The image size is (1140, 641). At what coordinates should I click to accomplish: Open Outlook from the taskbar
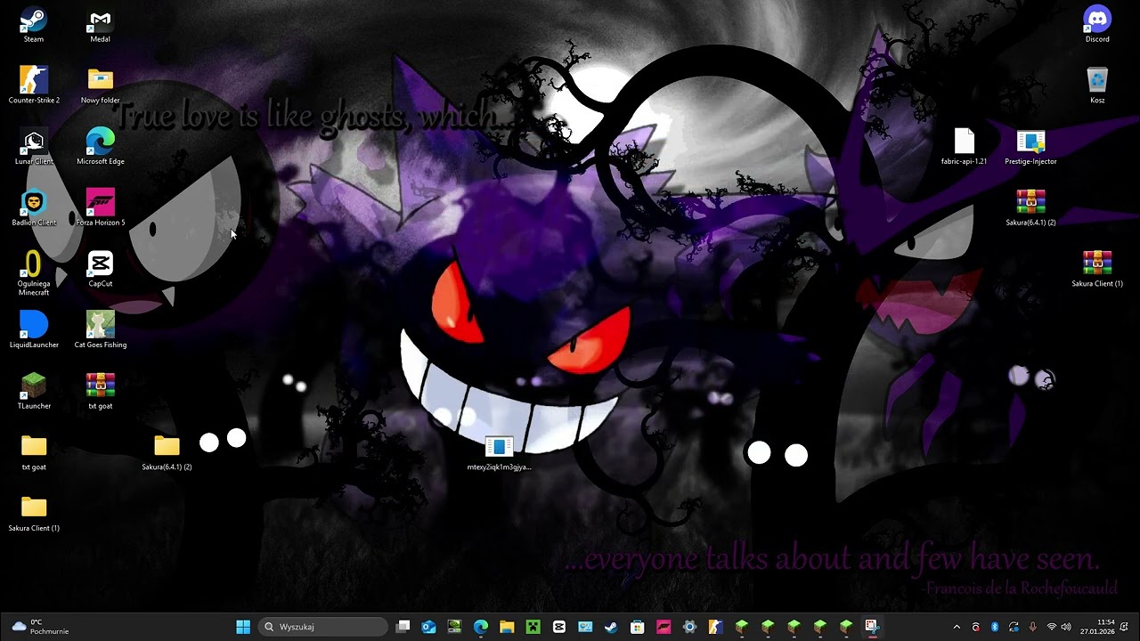428,627
